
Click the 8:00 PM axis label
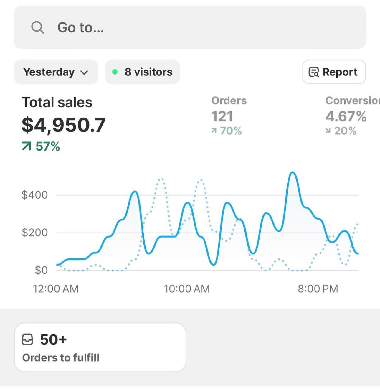click(x=318, y=289)
